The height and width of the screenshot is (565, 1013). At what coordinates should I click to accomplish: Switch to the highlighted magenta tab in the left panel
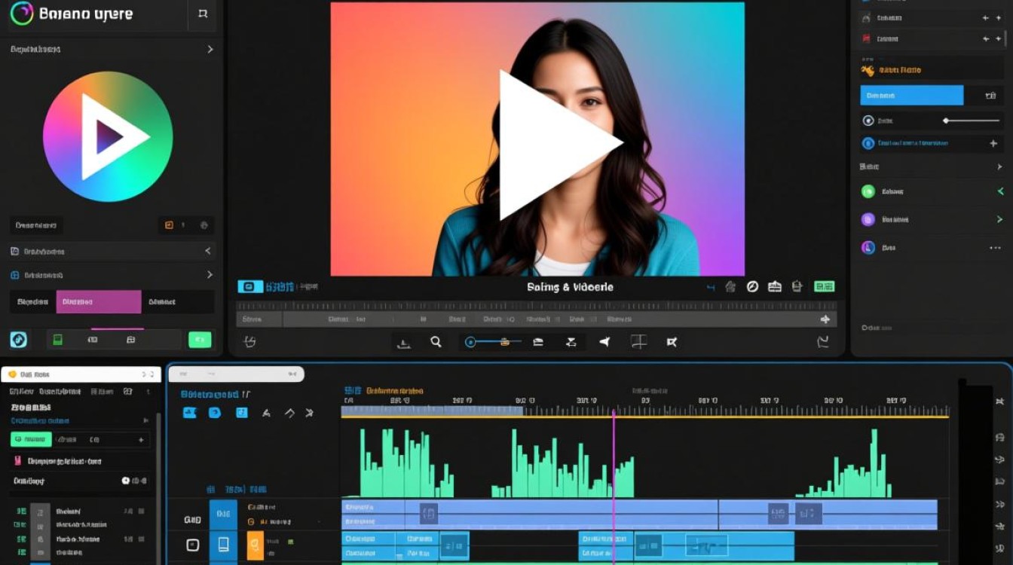[x=98, y=302]
